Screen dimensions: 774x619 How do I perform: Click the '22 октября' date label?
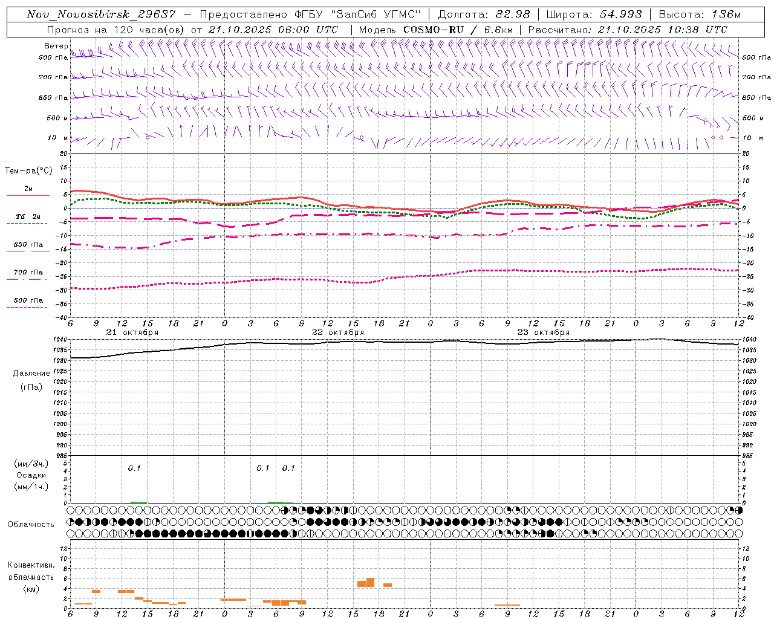338,332
